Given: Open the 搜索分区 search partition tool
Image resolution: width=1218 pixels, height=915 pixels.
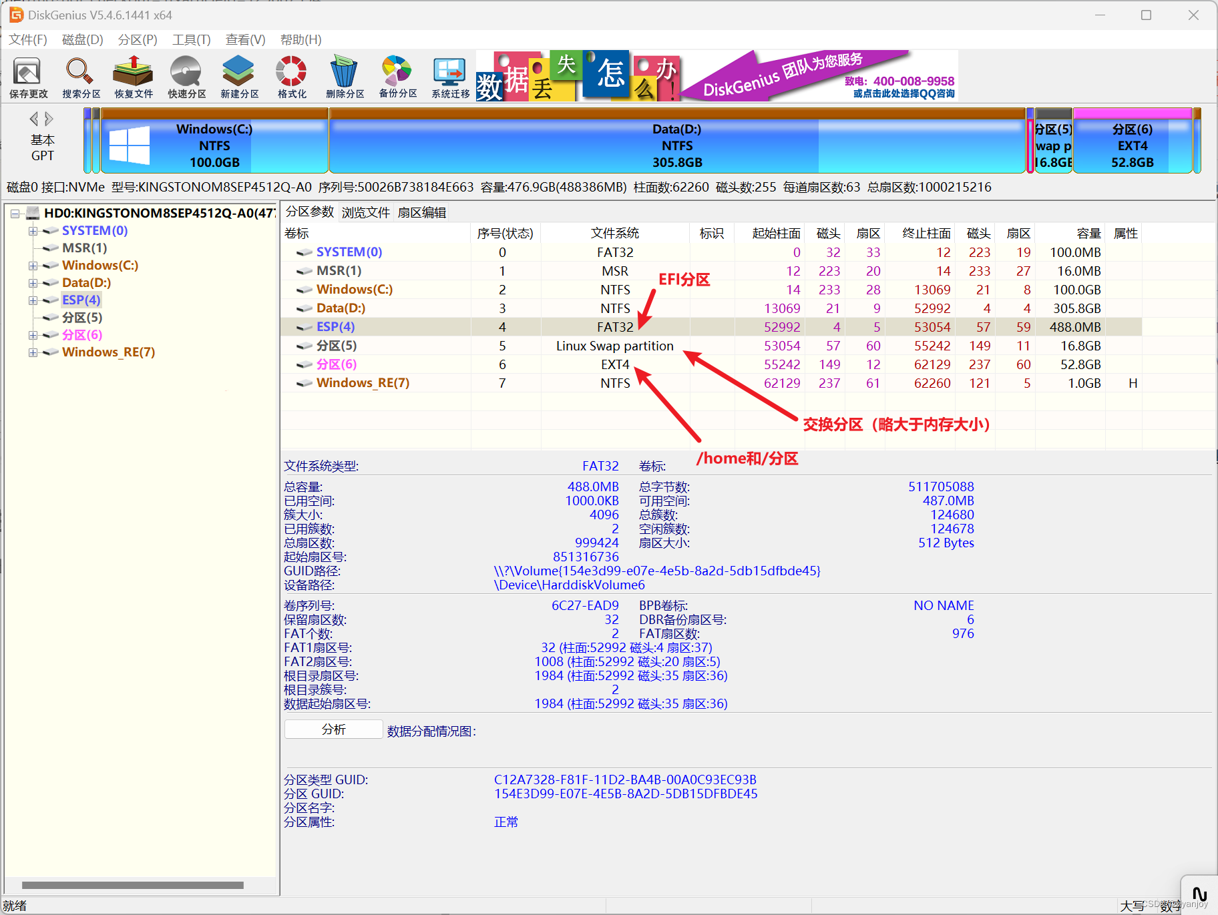Looking at the screenshot, I should coord(81,77).
